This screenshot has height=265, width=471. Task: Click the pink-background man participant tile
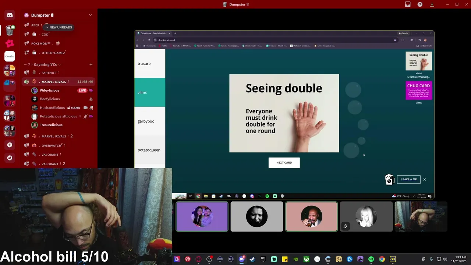point(311,217)
